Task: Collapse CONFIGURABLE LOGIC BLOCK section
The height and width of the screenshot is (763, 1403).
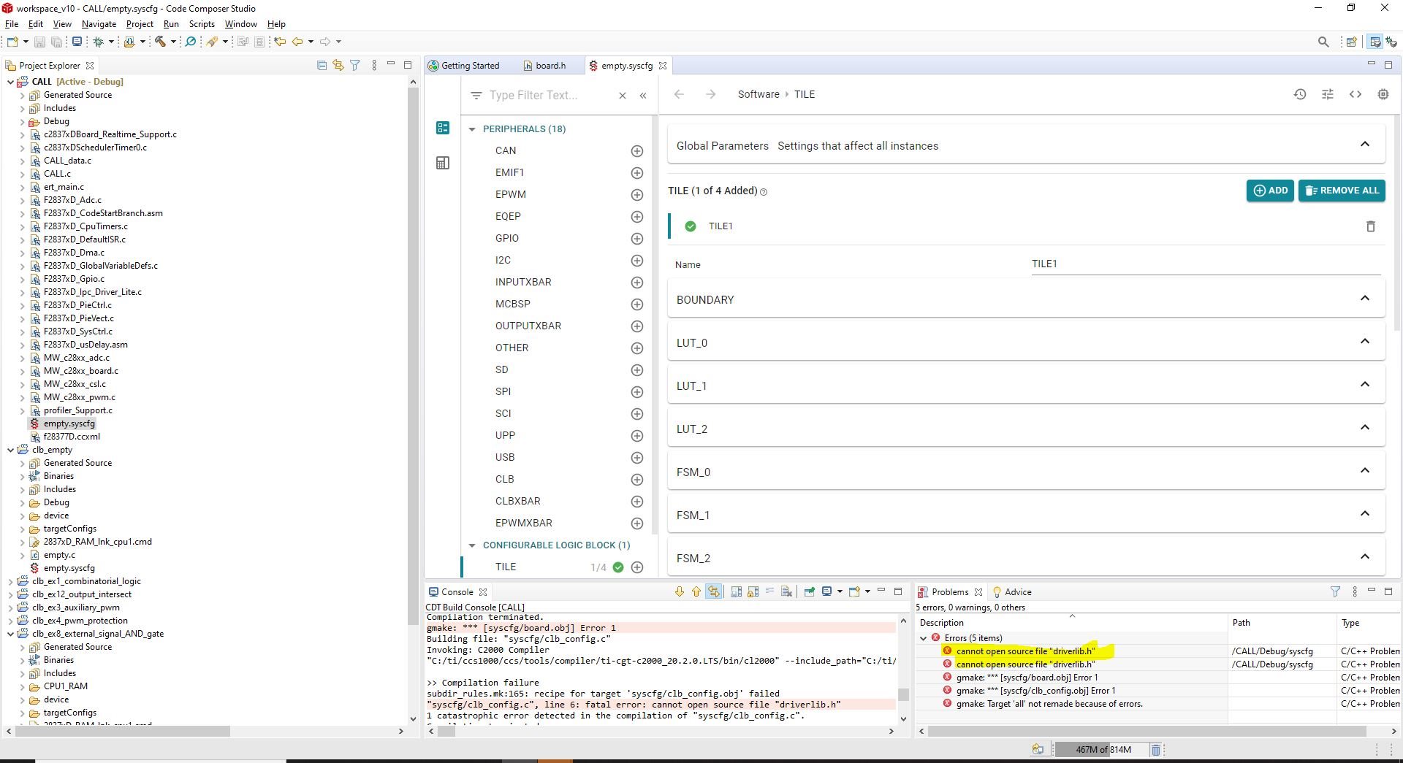Action: [x=472, y=545]
